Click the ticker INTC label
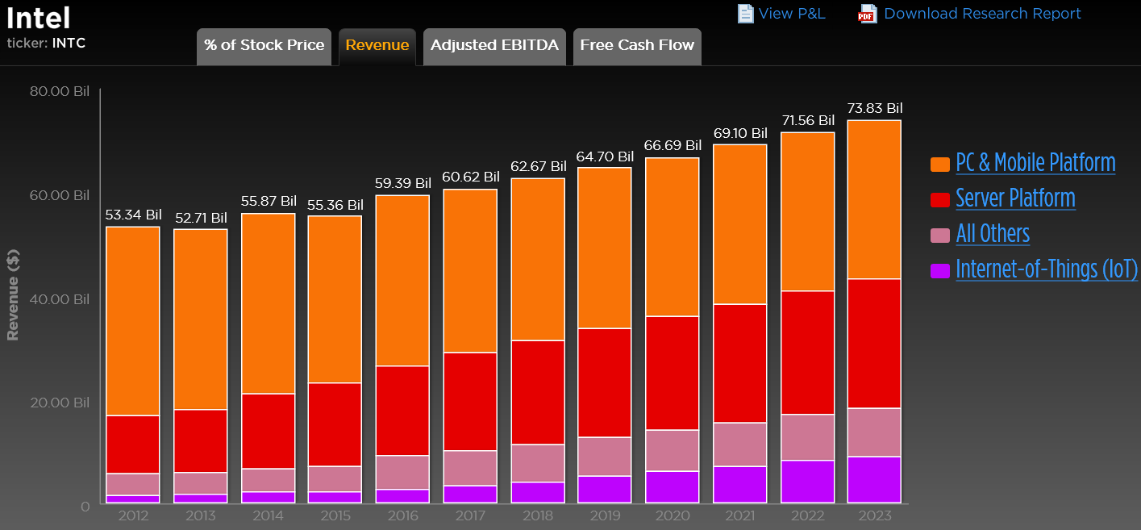This screenshot has width=1141, height=530. coord(46,44)
